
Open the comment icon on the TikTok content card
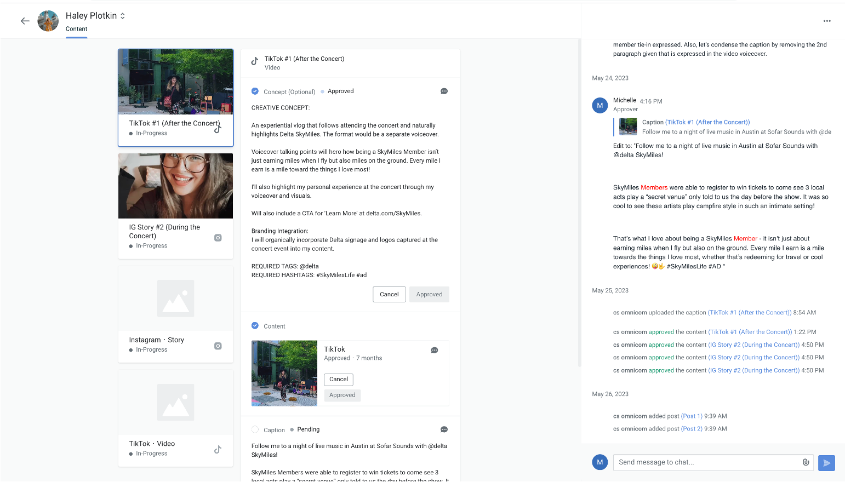(x=434, y=351)
